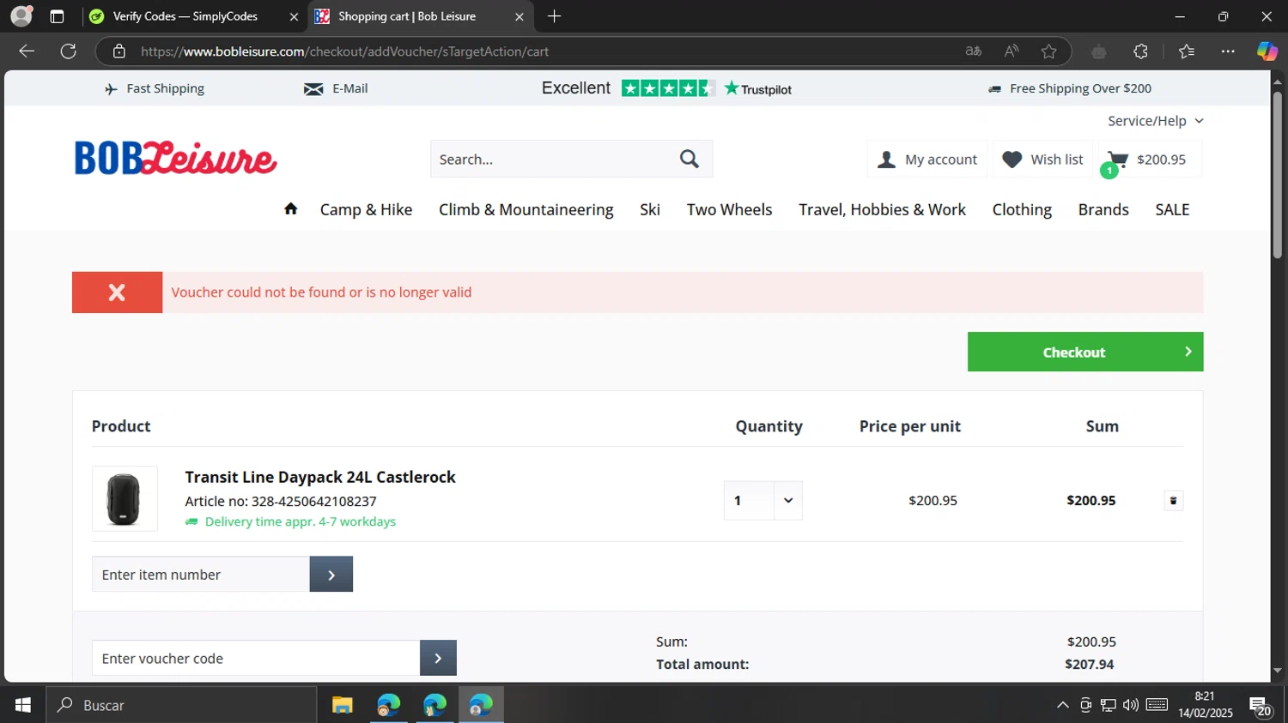Submit the voucher code arrow button

438,658
